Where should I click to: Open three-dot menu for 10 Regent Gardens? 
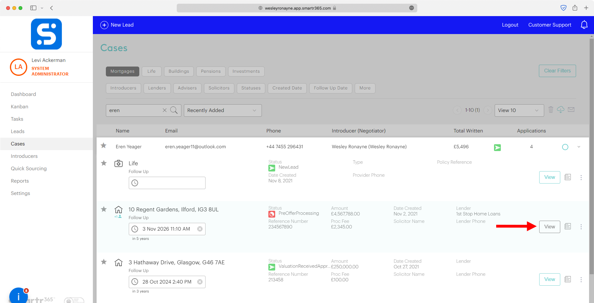[x=581, y=227]
